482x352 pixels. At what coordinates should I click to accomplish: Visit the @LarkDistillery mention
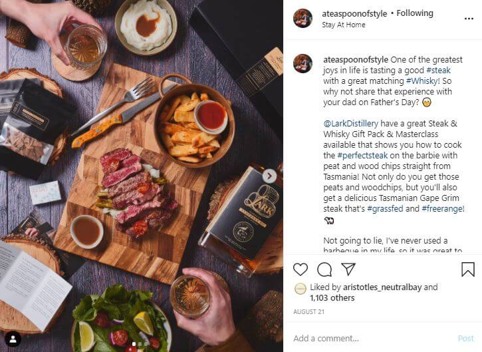pyautogui.click(x=351, y=123)
